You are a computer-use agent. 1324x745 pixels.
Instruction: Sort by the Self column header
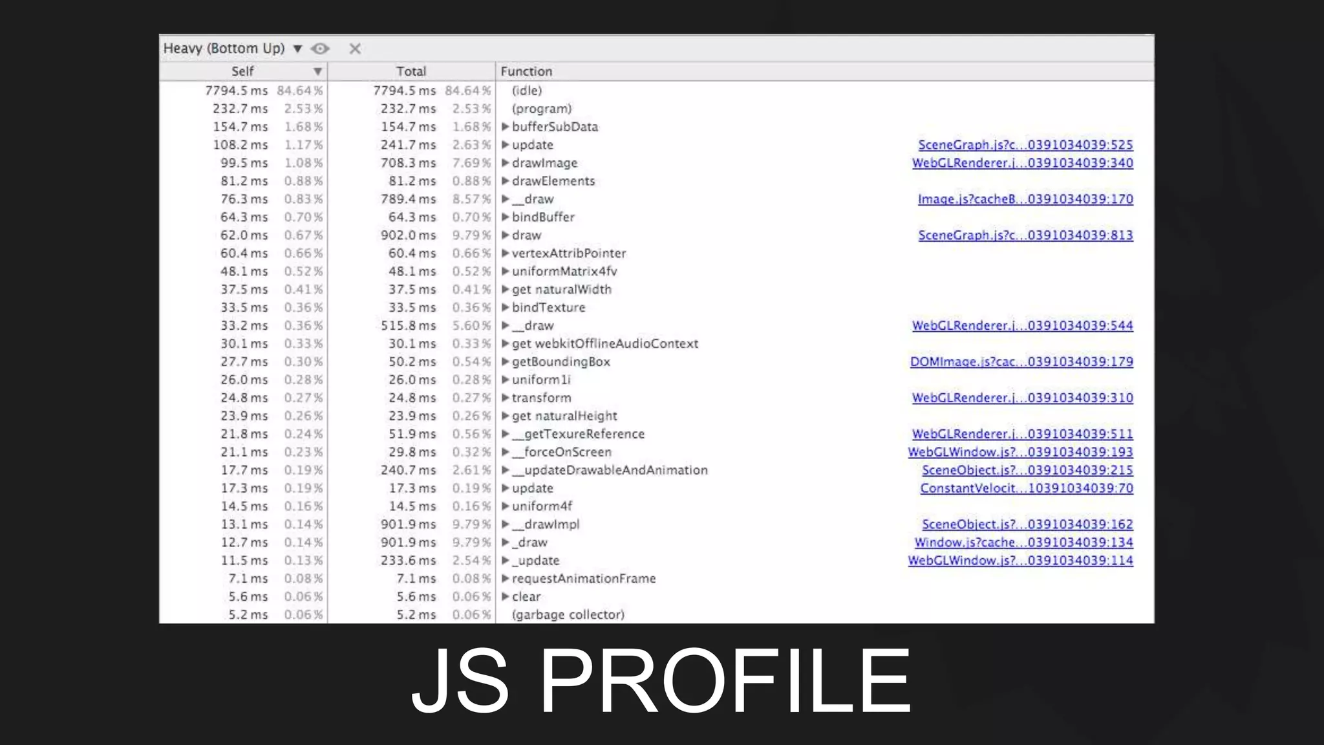(x=243, y=71)
